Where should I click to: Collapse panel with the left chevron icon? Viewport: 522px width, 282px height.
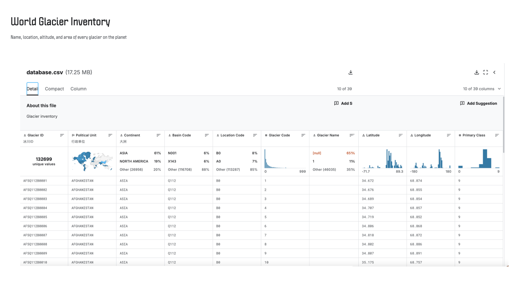[x=494, y=72]
